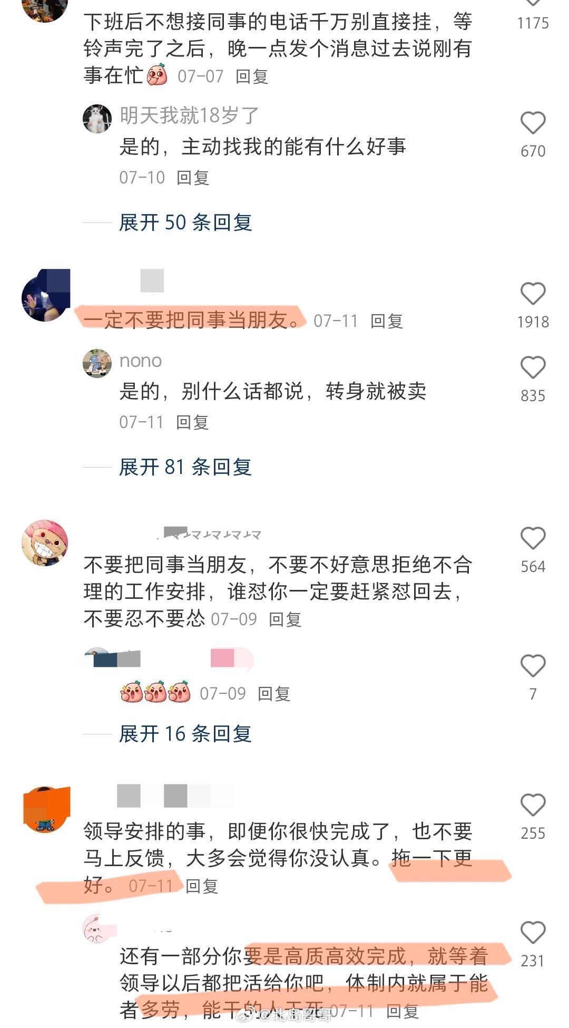Like the comment with 255 likes
569x1028 pixels.
533,805
